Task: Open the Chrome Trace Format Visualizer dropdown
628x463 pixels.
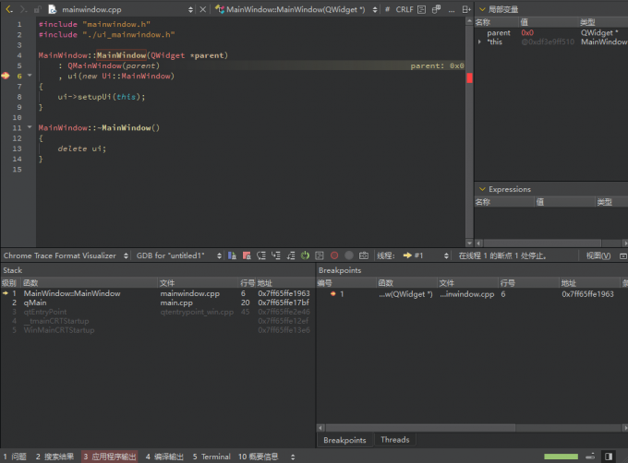Action: point(63,255)
